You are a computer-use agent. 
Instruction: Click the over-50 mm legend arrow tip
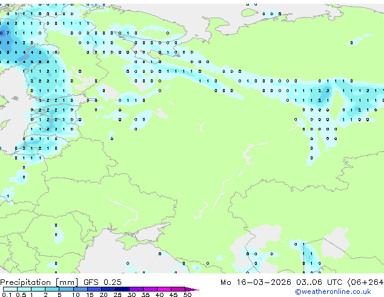(192, 289)
